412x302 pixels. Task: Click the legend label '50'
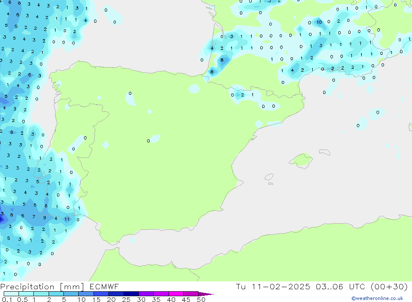201,300
